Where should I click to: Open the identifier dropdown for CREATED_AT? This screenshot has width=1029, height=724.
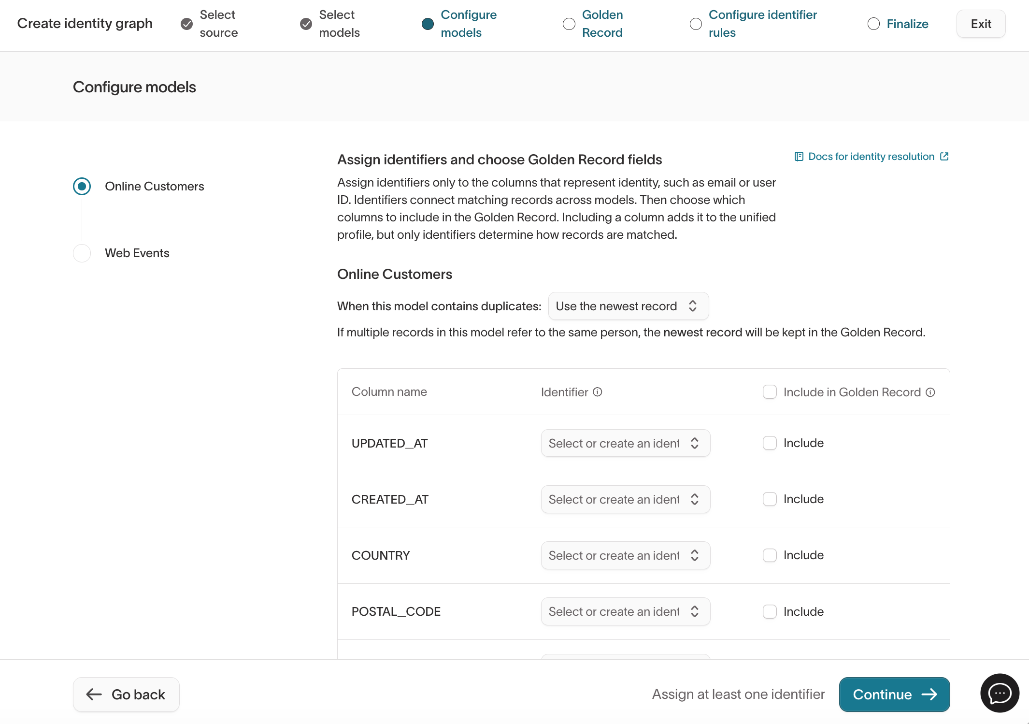point(625,499)
